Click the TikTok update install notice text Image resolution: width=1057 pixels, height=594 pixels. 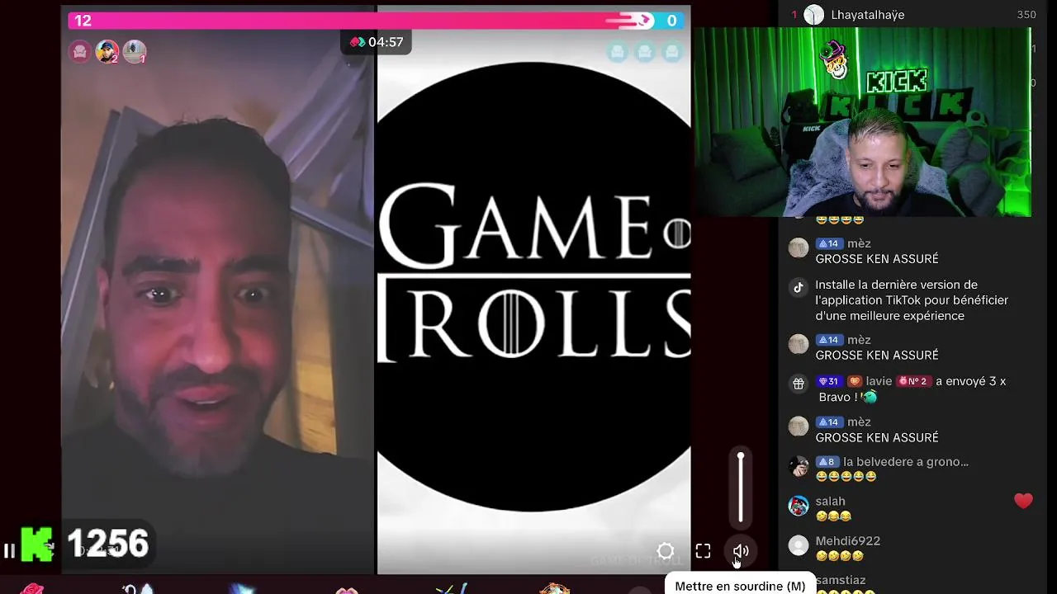912,300
